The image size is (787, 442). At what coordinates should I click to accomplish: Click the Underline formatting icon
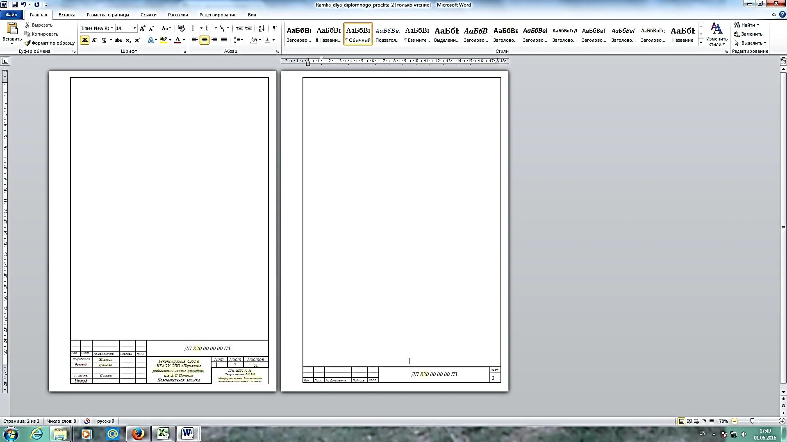[104, 41]
